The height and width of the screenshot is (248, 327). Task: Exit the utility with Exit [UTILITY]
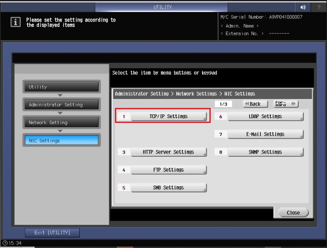(52, 233)
